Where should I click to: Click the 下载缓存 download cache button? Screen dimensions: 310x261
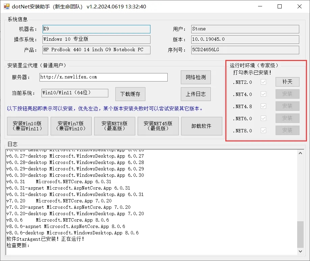130,94
